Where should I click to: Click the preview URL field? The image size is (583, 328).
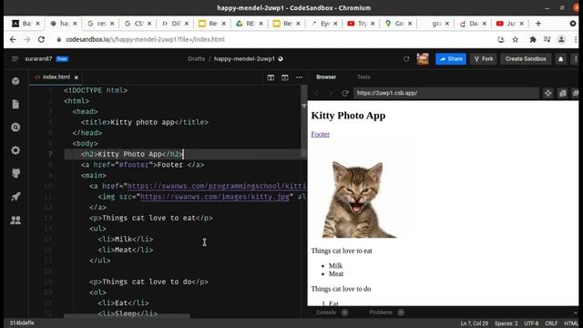[445, 93]
